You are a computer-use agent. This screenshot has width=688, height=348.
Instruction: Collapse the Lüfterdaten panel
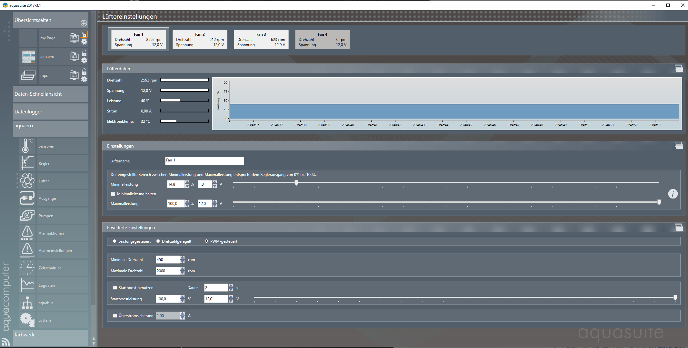[679, 68]
